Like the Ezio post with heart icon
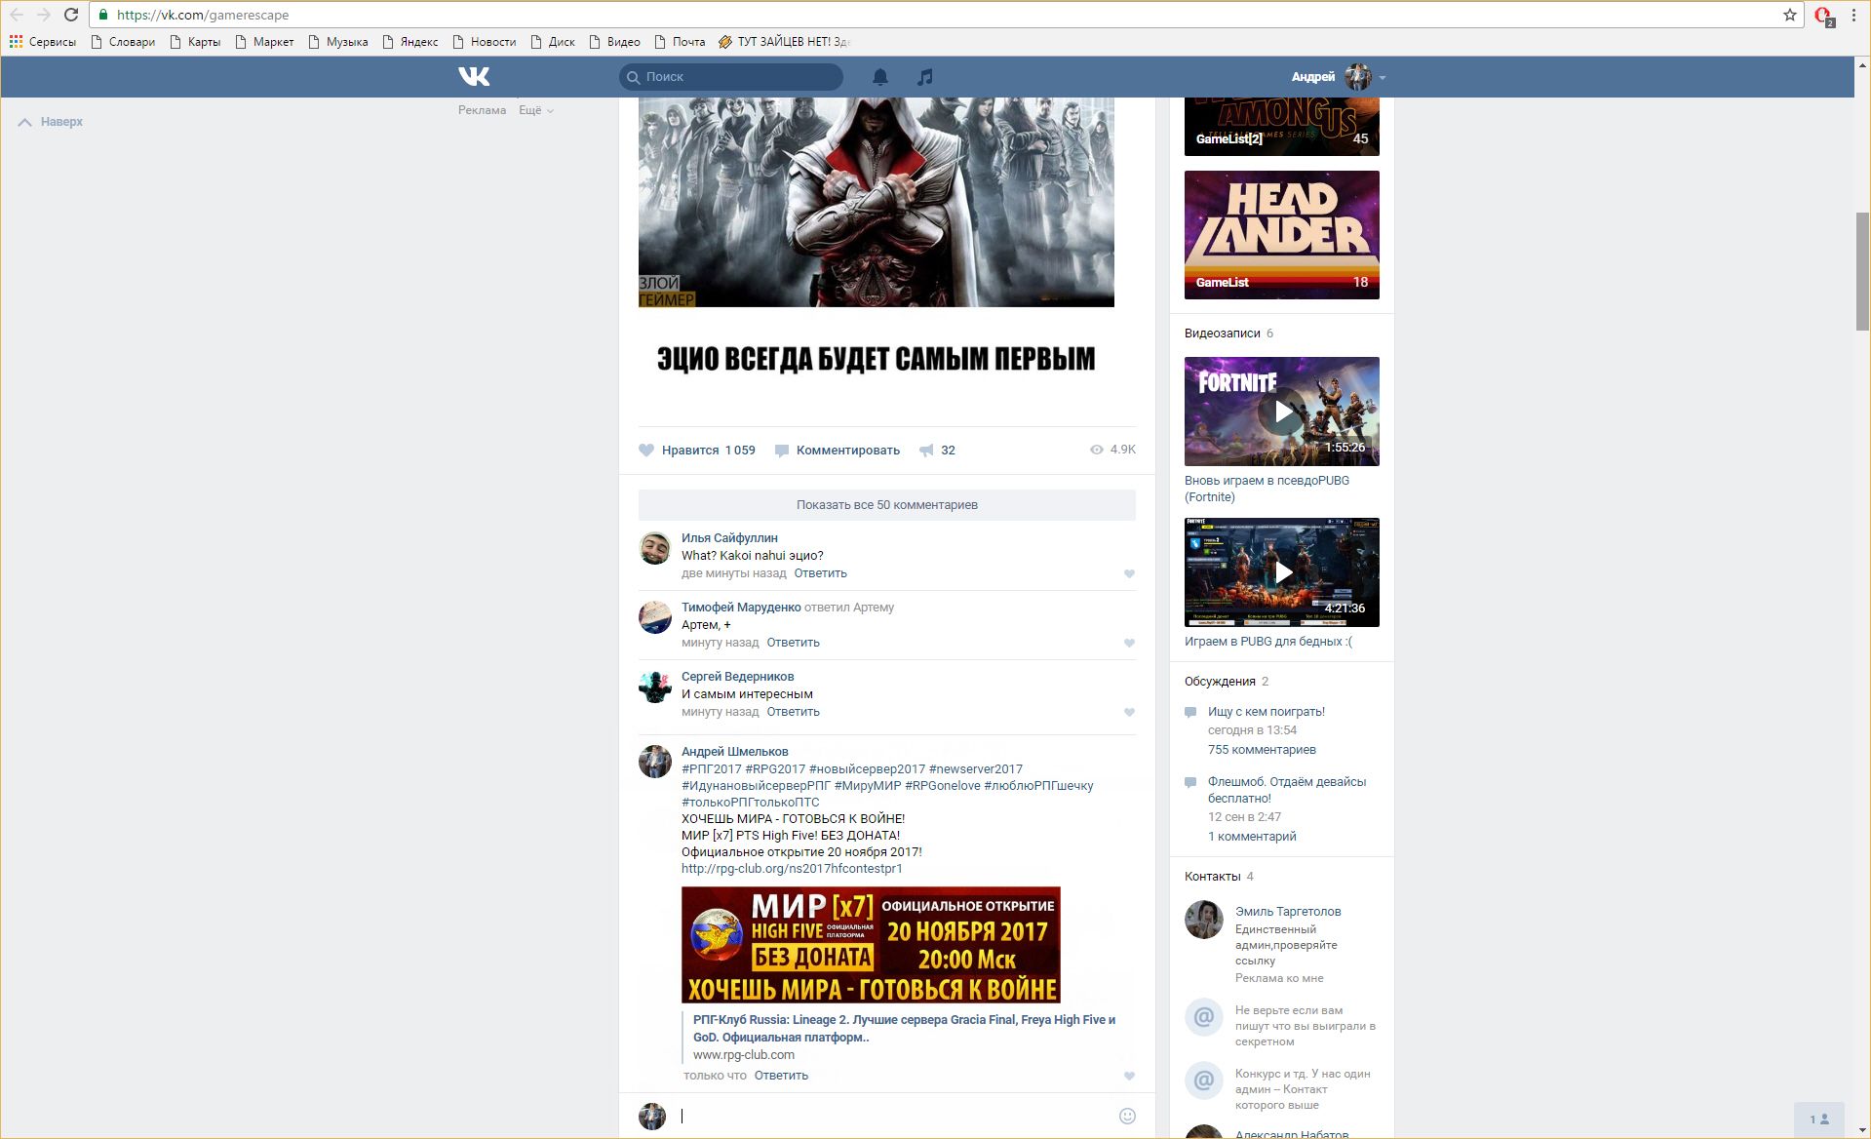The image size is (1871, 1139). [x=646, y=450]
